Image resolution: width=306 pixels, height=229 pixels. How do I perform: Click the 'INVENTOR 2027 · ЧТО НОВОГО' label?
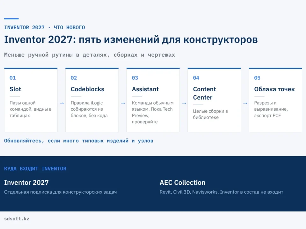coord(45,27)
